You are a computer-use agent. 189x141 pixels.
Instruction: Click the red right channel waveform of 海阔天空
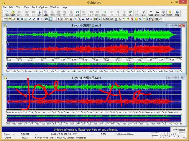(94, 49)
